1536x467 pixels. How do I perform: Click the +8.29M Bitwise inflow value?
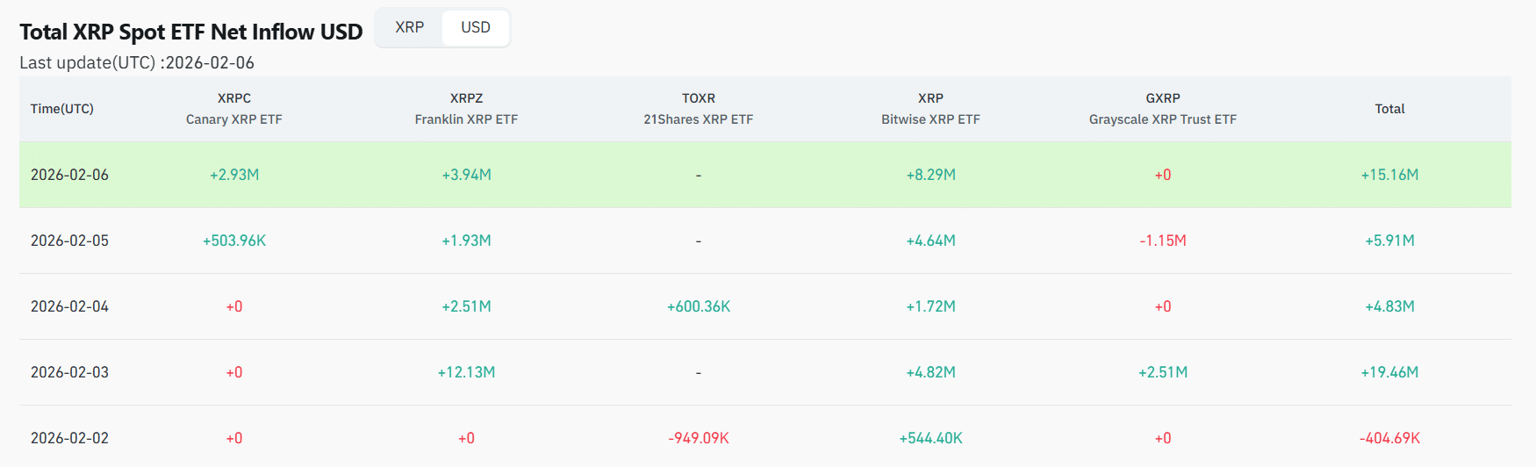[x=930, y=175]
